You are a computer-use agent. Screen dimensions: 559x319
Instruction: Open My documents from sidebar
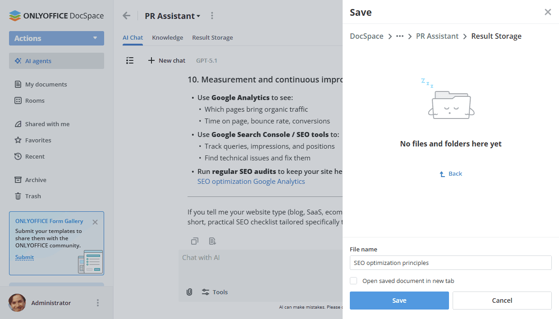[x=45, y=84]
